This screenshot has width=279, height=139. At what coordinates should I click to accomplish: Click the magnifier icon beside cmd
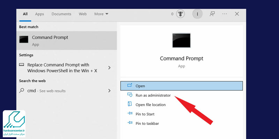coord(22,90)
